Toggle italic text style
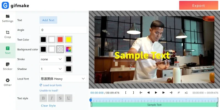 click(x=52, y=98)
